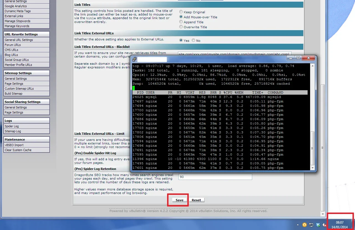Open the orange circular tray icon
Screen dimensions: 355x230
(x=304, y=225)
